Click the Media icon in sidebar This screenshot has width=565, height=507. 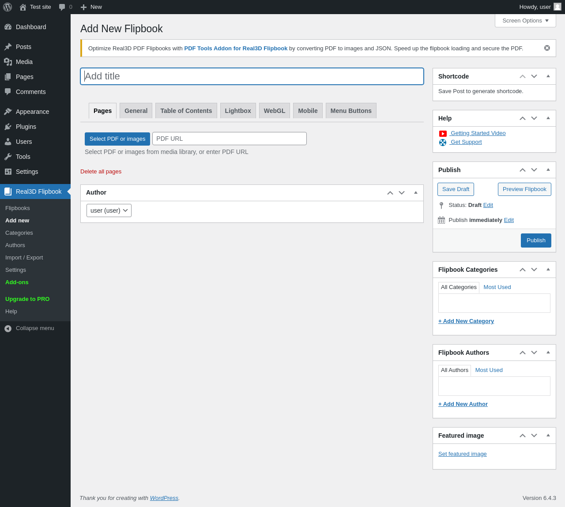(8, 62)
